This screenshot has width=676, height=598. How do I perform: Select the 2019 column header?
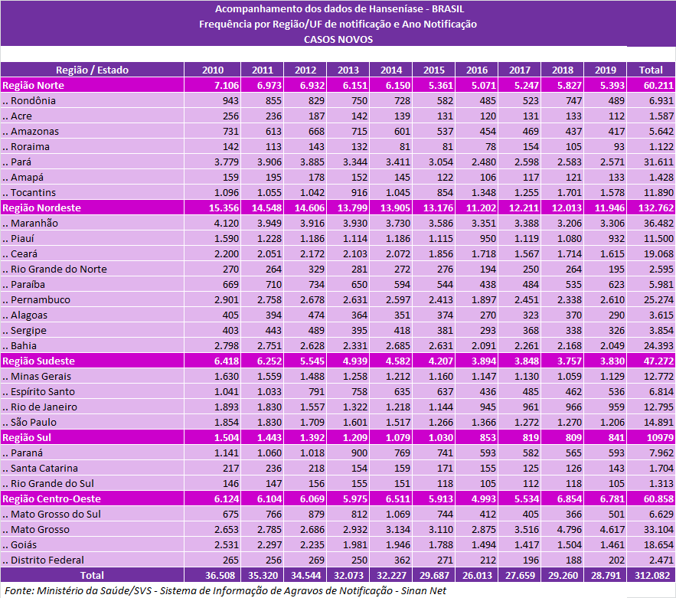coord(606,70)
